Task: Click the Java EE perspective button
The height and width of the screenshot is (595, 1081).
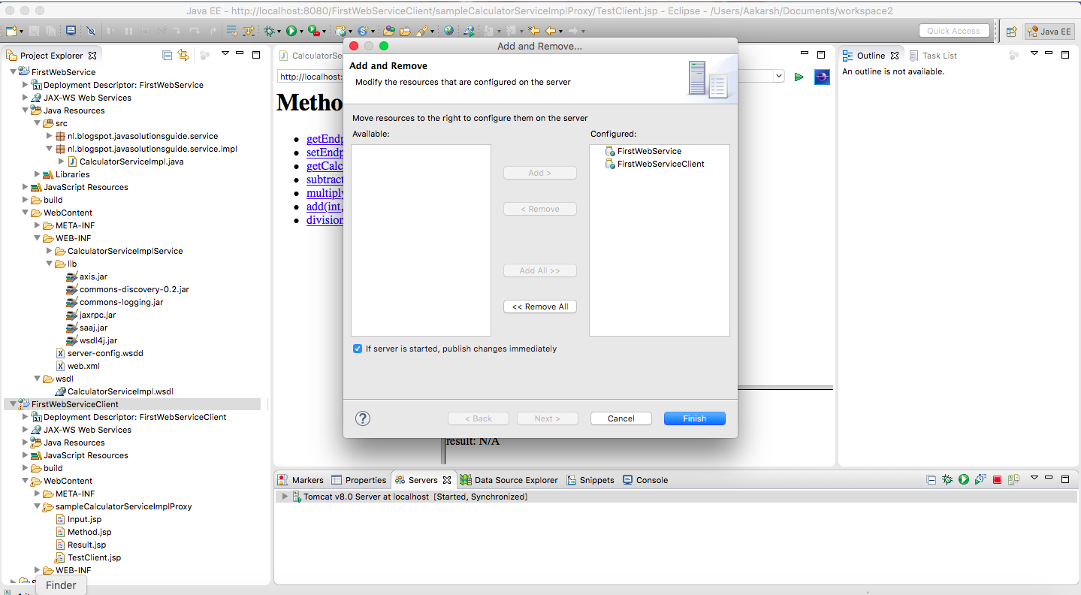Action: point(1049,31)
